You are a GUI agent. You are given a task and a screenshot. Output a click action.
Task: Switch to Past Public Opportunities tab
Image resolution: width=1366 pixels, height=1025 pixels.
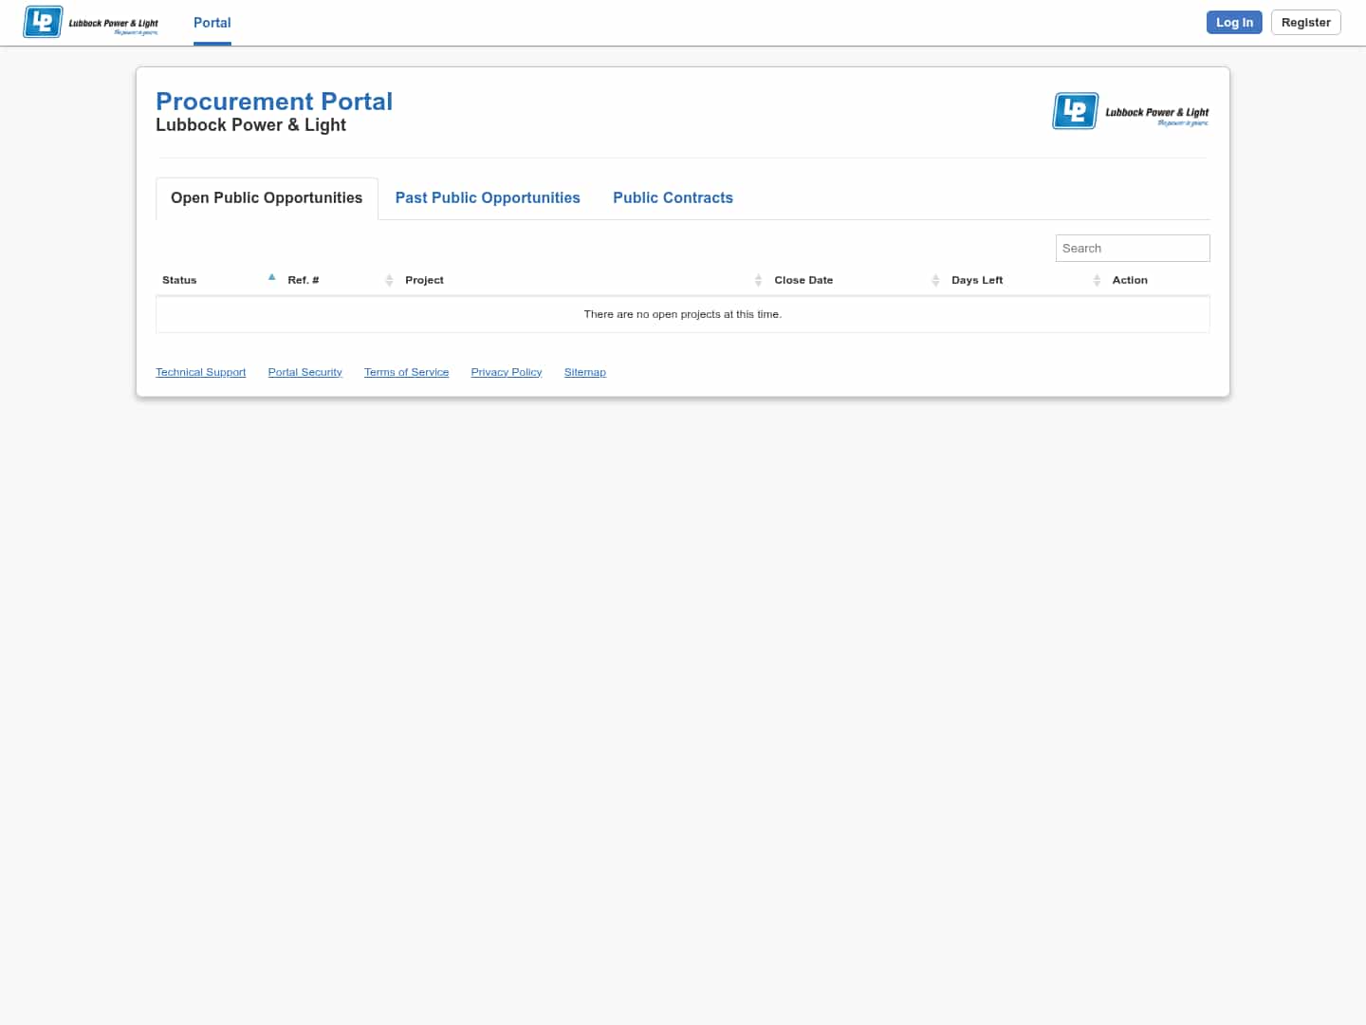[488, 197]
